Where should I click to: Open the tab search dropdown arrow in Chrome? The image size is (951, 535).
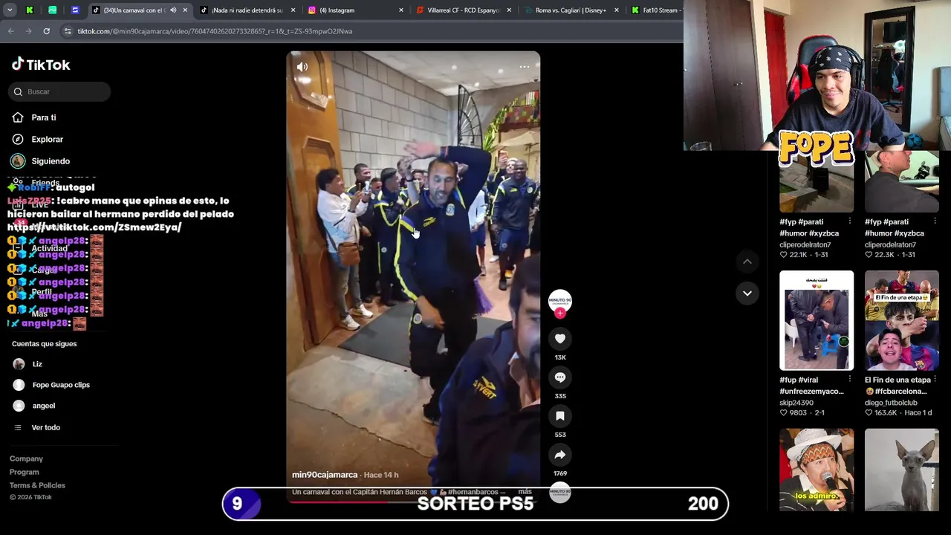(x=10, y=10)
